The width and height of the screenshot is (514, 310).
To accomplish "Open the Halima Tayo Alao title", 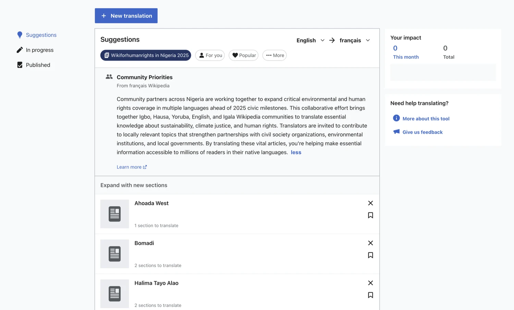I will coord(156,283).
